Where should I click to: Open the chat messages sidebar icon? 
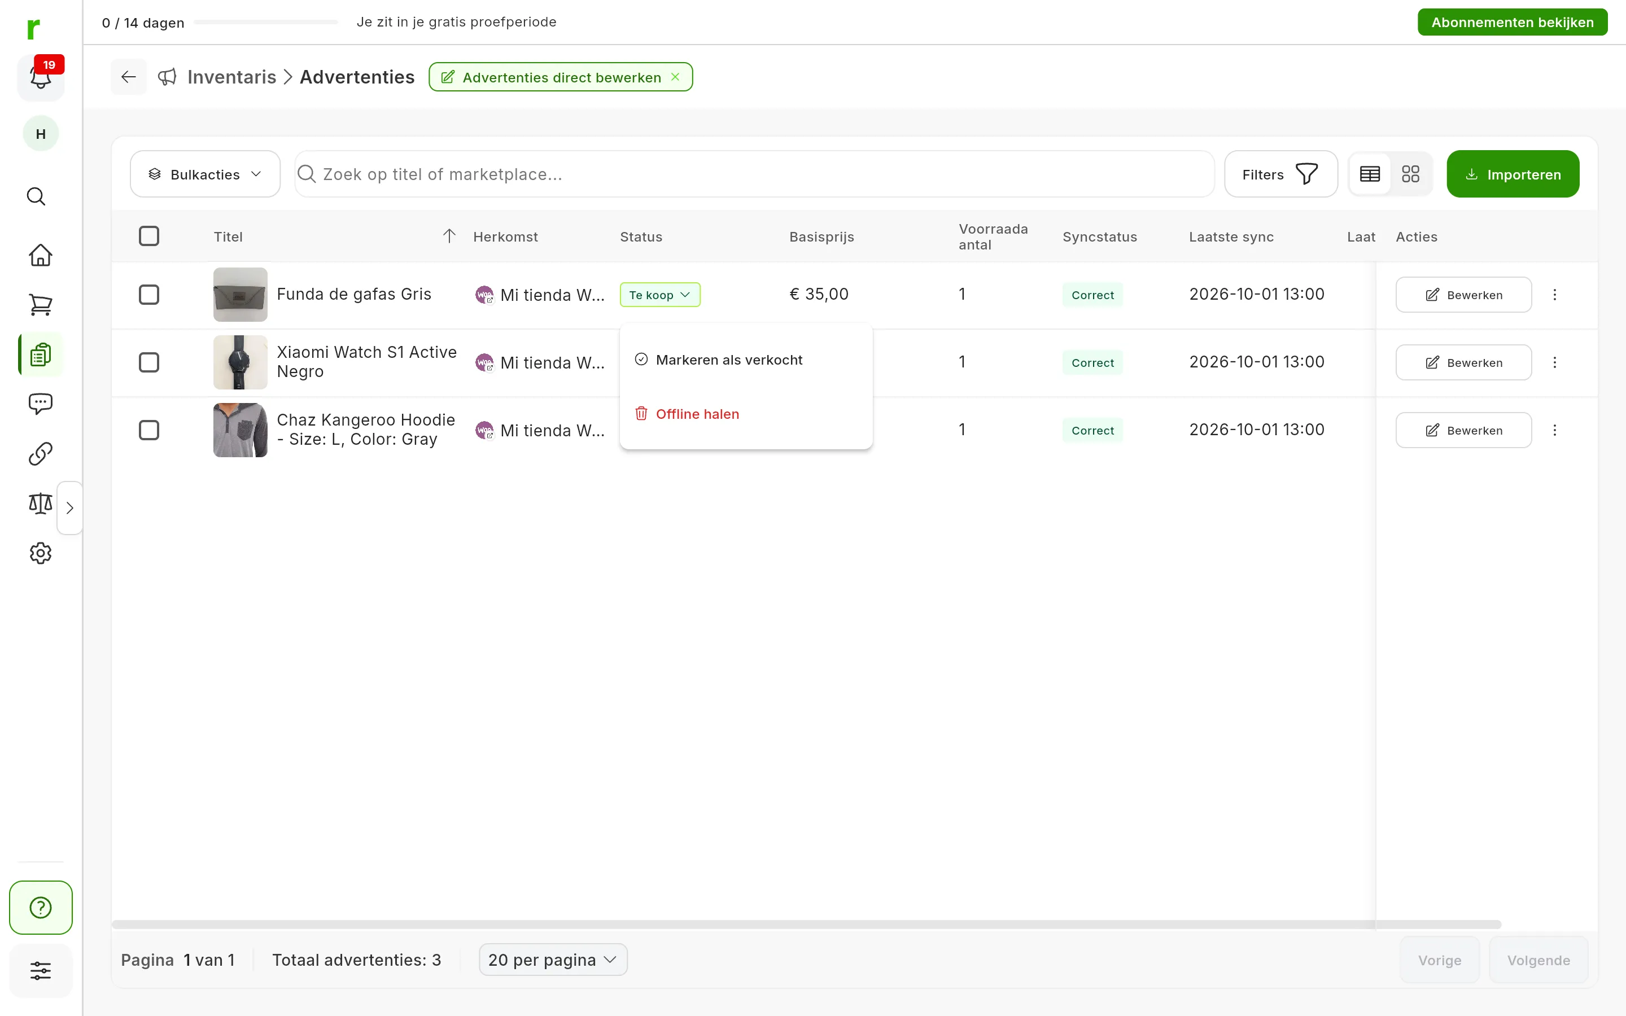pyautogui.click(x=40, y=404)
